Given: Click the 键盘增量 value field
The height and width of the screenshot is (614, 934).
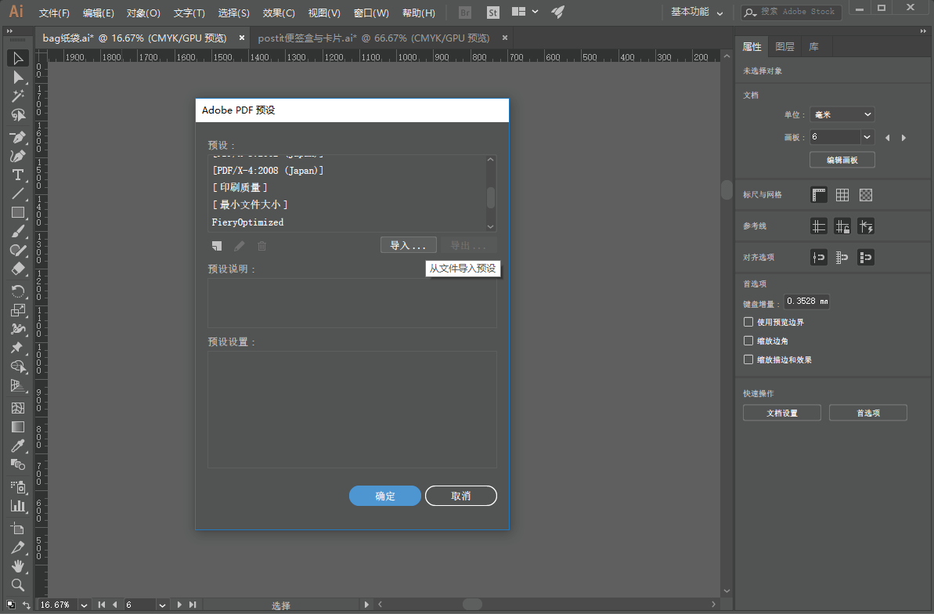Looking at the screenshot, I should coord(807,302).
